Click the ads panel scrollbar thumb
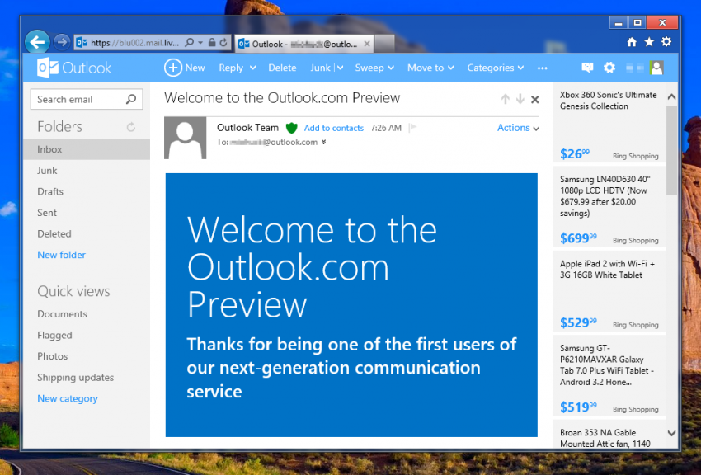This screenshot has width=701, height=475. pyautogui.click(x=671, y=150)
